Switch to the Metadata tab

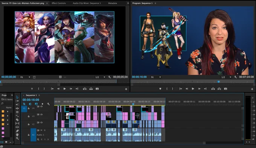click(112, 3)
